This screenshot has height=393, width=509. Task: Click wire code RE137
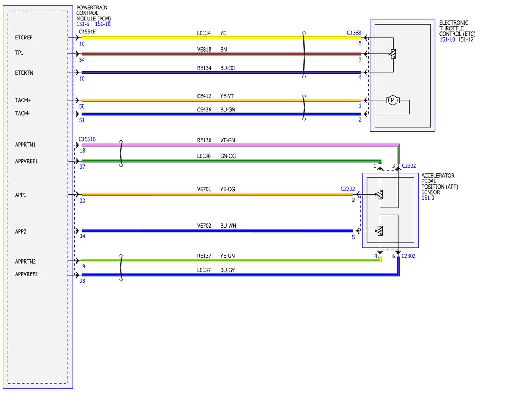[x=204, y=256]
